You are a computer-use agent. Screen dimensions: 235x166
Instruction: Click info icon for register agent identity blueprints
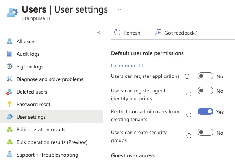[x=189, y=94]
